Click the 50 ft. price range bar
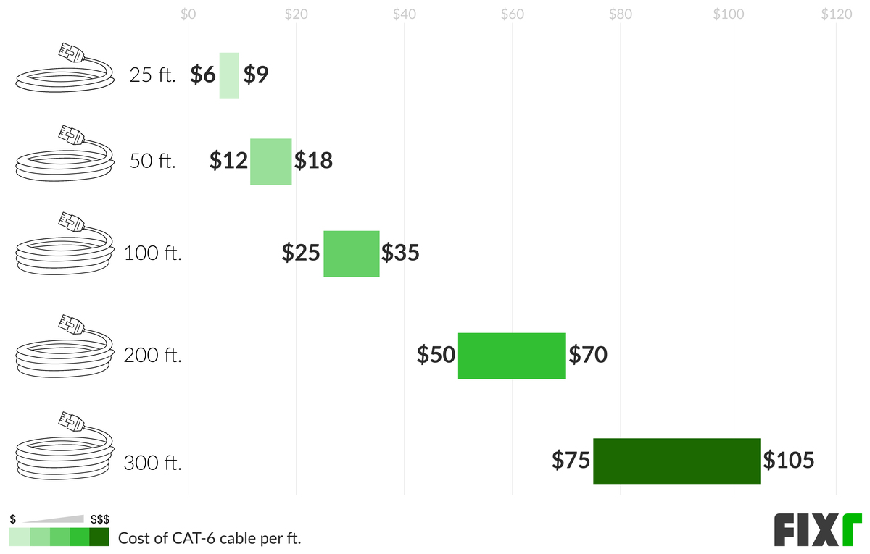The height and width of the screenshot is (554, 870). click(271, 161)
